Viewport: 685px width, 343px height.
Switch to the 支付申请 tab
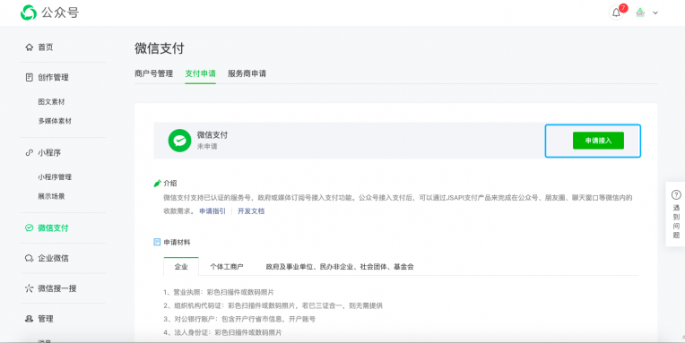pos(200,73)
